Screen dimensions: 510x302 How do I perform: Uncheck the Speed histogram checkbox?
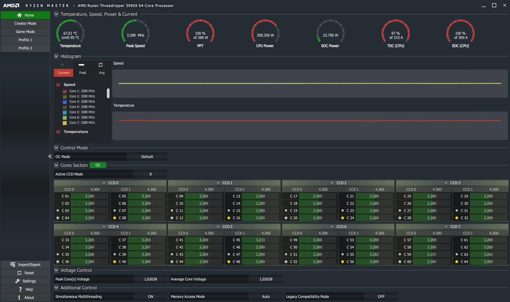(x=58, y=85)
